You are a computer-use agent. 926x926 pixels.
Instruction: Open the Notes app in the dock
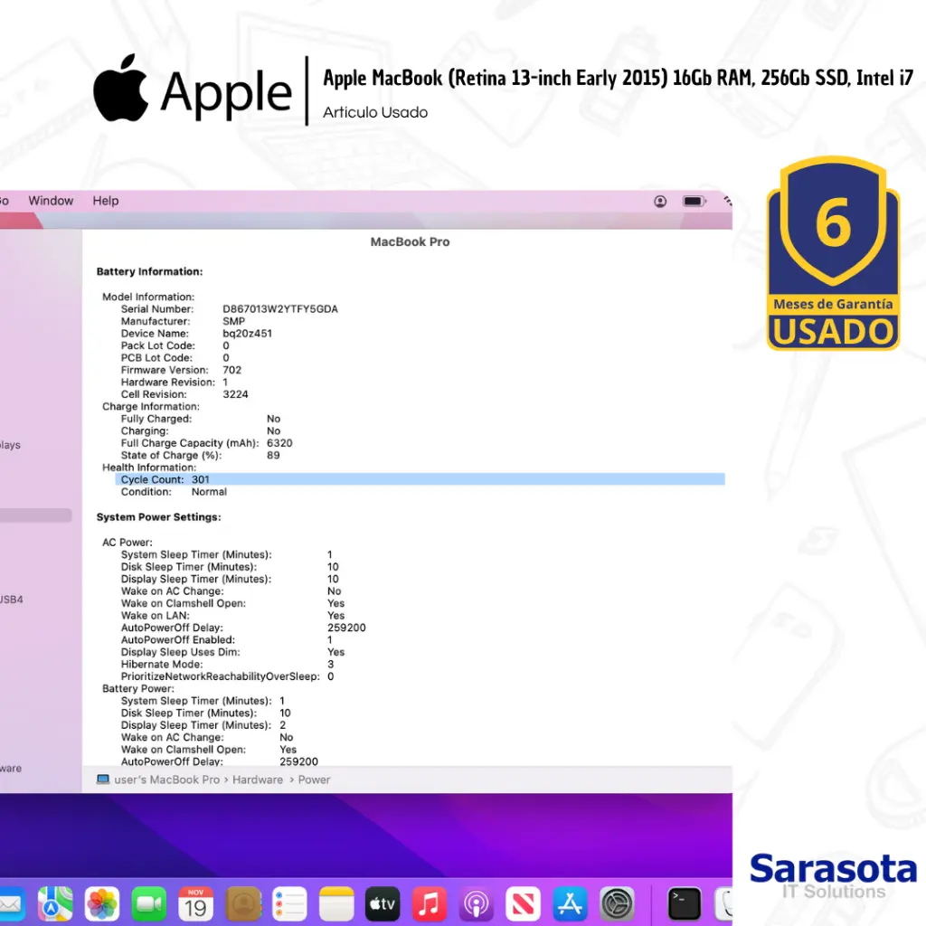(336, 903)
